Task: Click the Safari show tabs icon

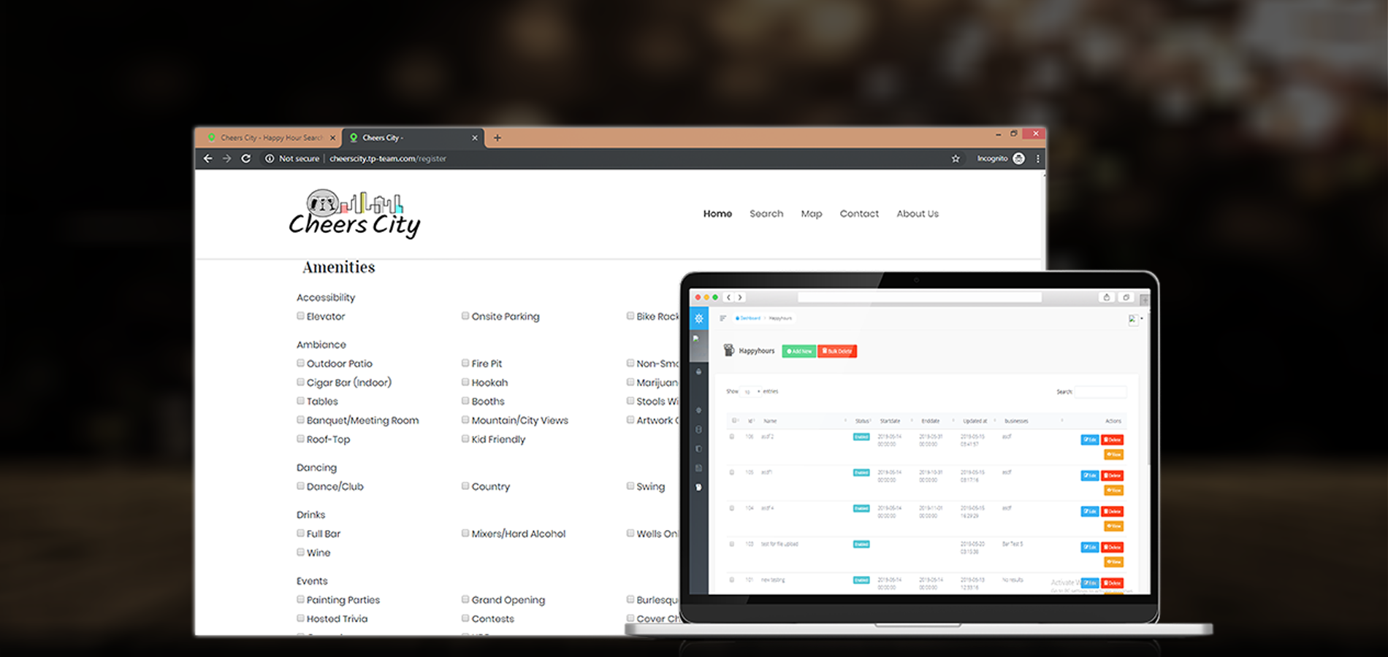Action: pos(1126,297)
